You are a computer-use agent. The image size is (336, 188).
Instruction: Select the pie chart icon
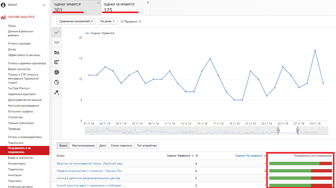(x=56, y=72)
